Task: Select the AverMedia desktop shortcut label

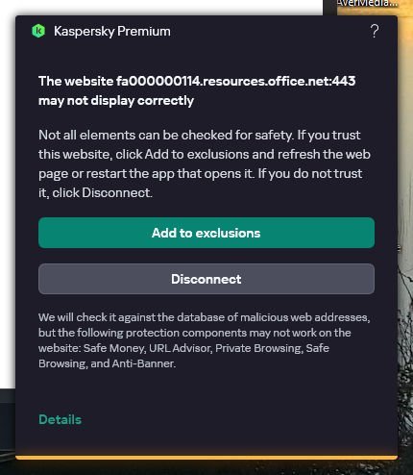Action: (367, 4)
